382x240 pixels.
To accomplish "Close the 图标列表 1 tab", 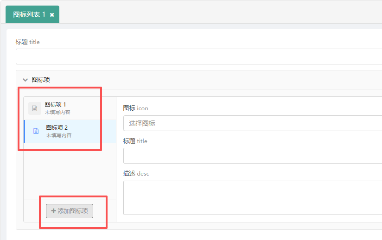I will [x=52, y=15].
